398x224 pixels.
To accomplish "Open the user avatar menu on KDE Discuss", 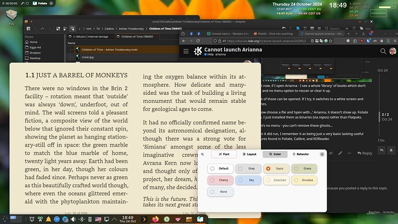I will pyautogui.click(x=393, y=51).
